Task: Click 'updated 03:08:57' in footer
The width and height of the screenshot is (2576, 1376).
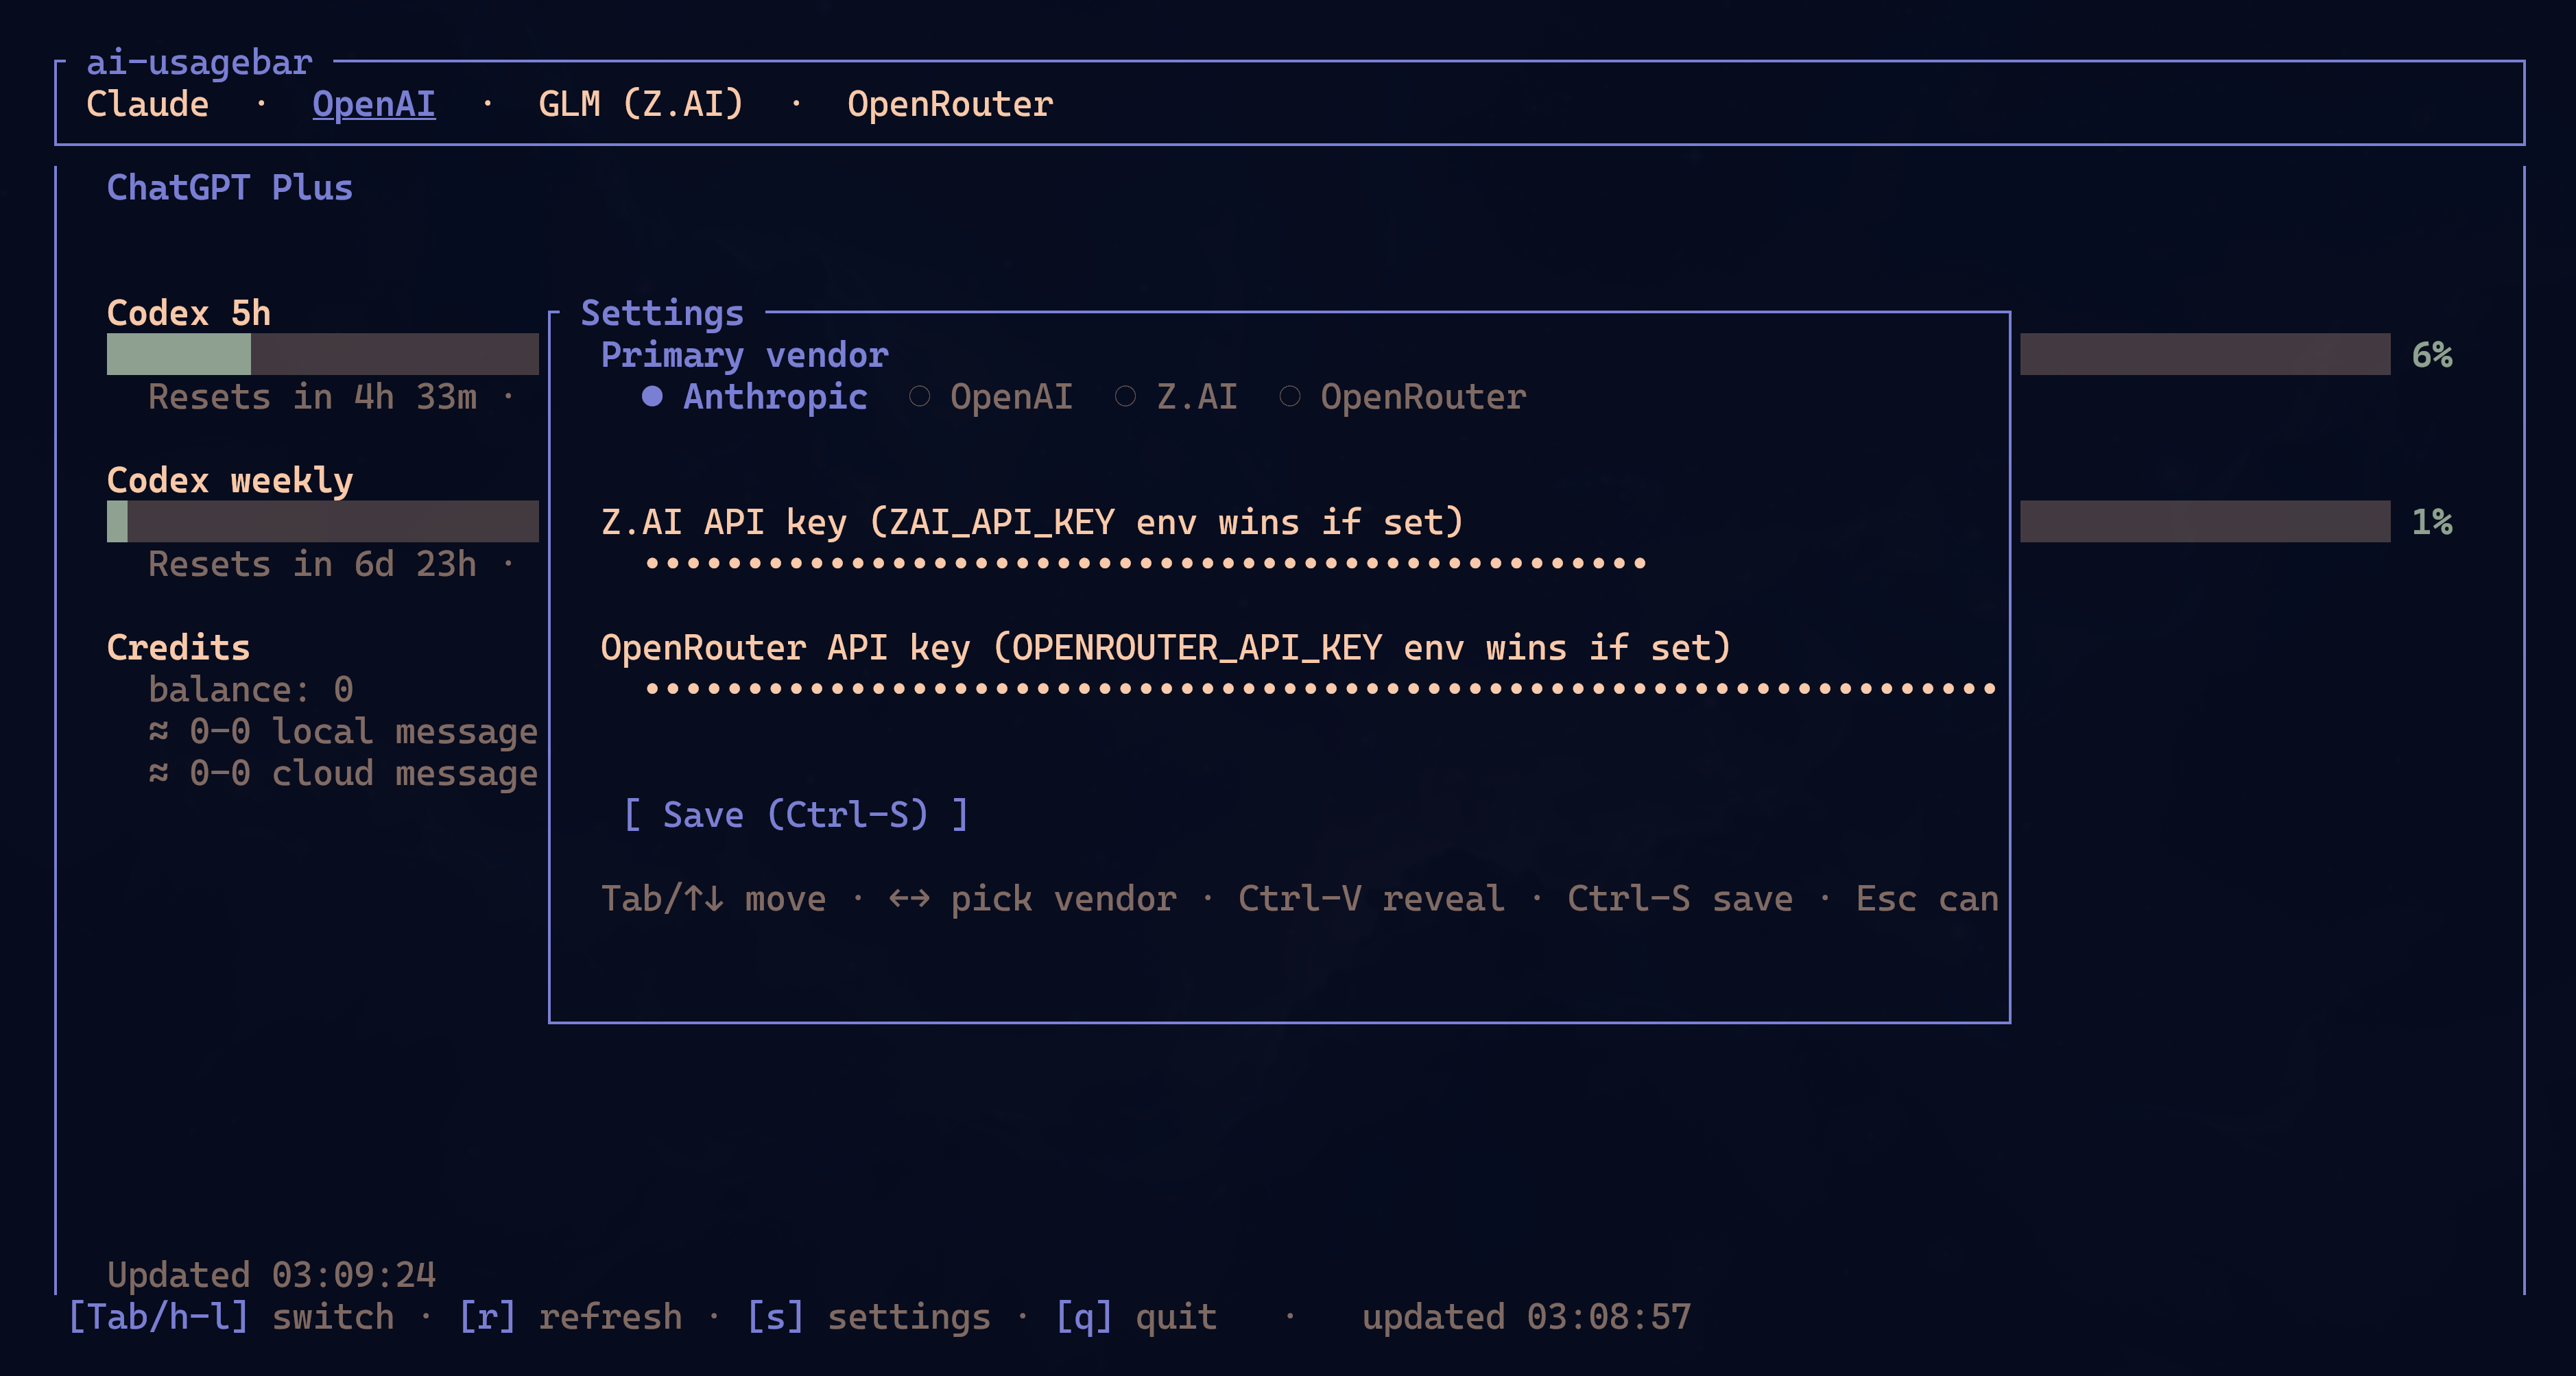Action: tap(1527, 1317)
